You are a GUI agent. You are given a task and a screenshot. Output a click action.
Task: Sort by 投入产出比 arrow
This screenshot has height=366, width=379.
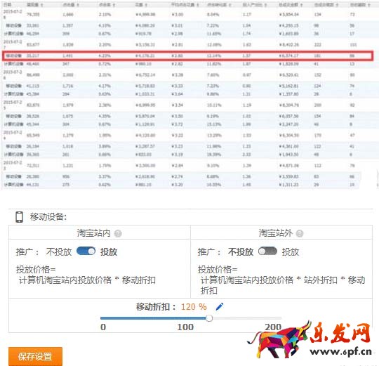point(265,5)
